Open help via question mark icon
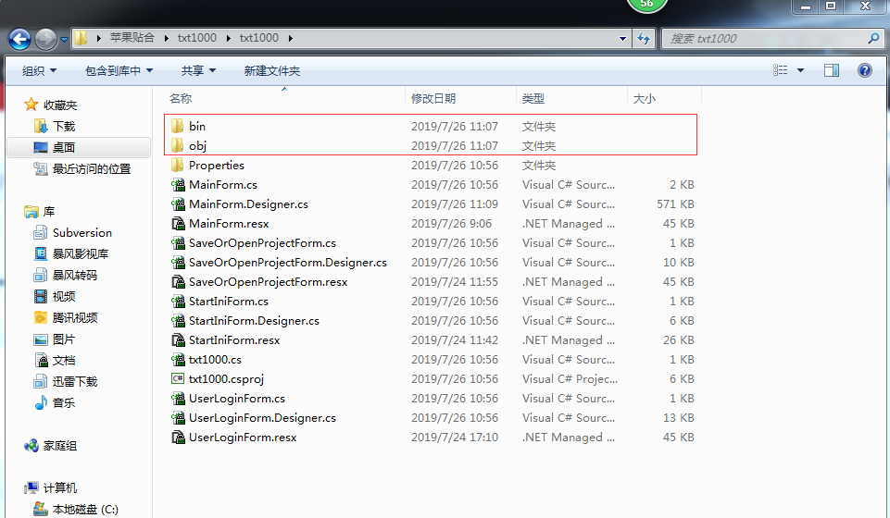This screenshot has height=518, width=890. click(x=864, y=70)
